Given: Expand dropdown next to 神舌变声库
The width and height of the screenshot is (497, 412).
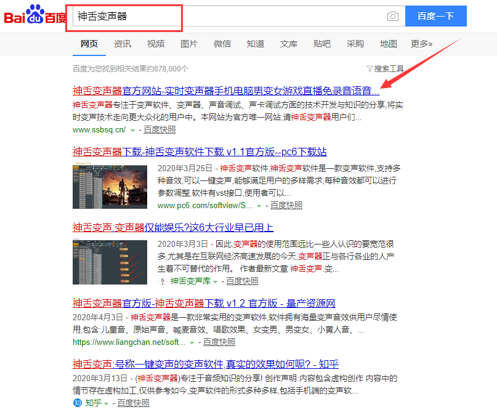Looking at the screenshot, I should point(215,281).
